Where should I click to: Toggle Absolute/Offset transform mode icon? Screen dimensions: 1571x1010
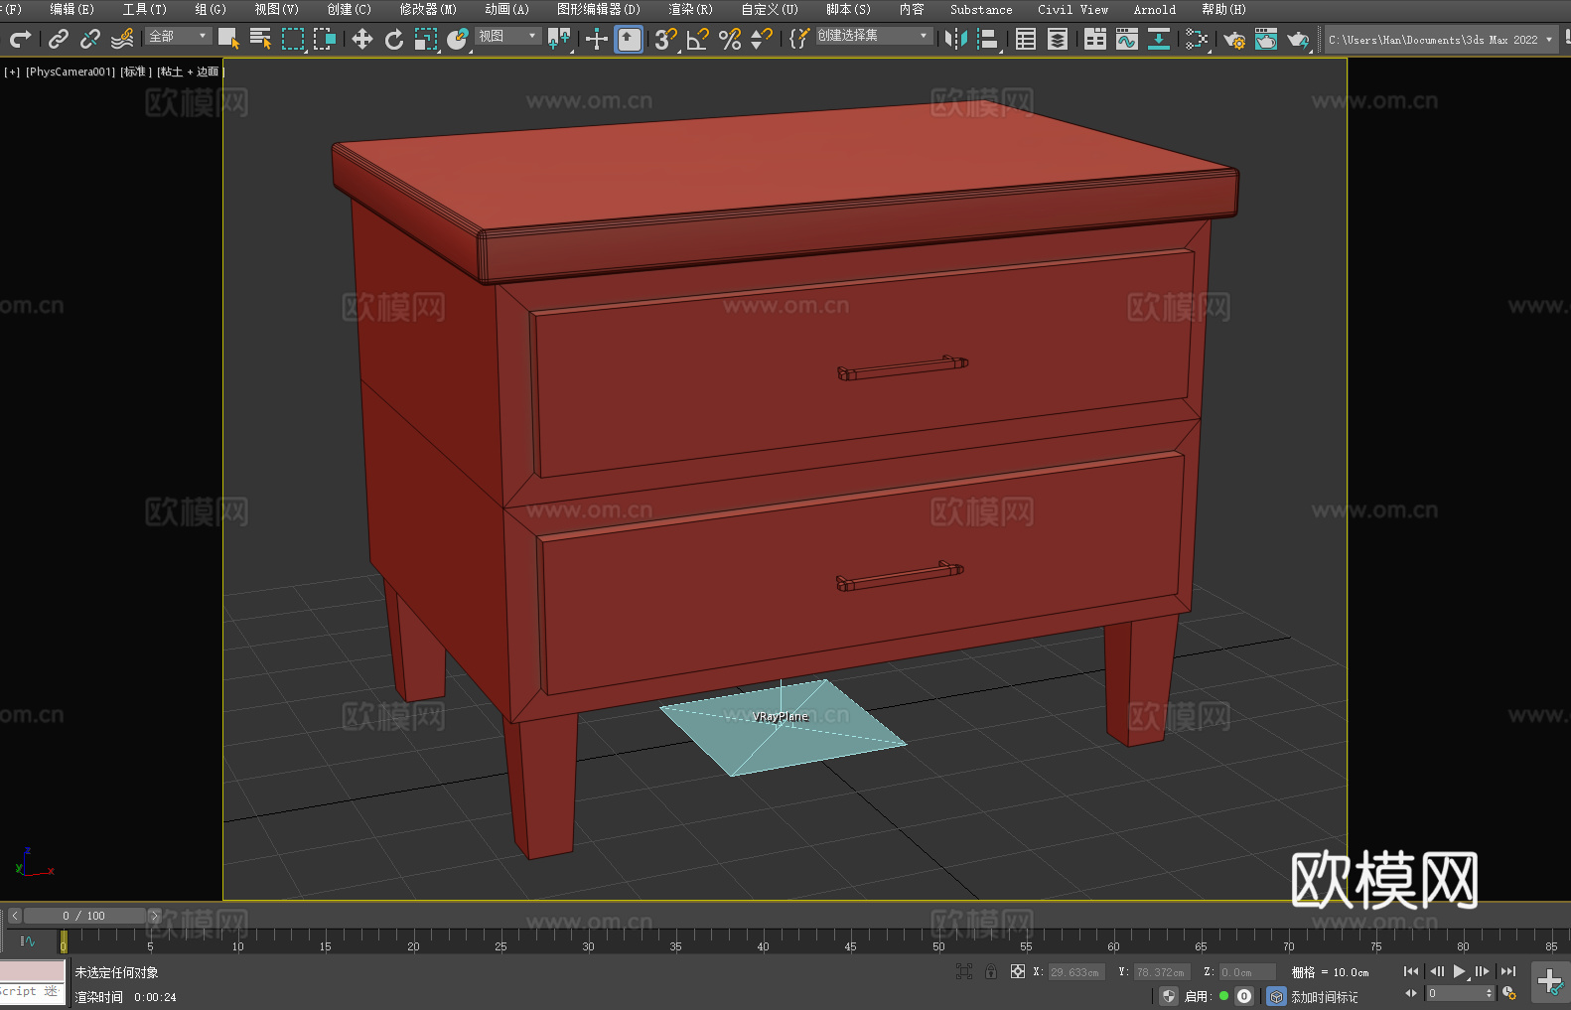[x=1018, y=971]
